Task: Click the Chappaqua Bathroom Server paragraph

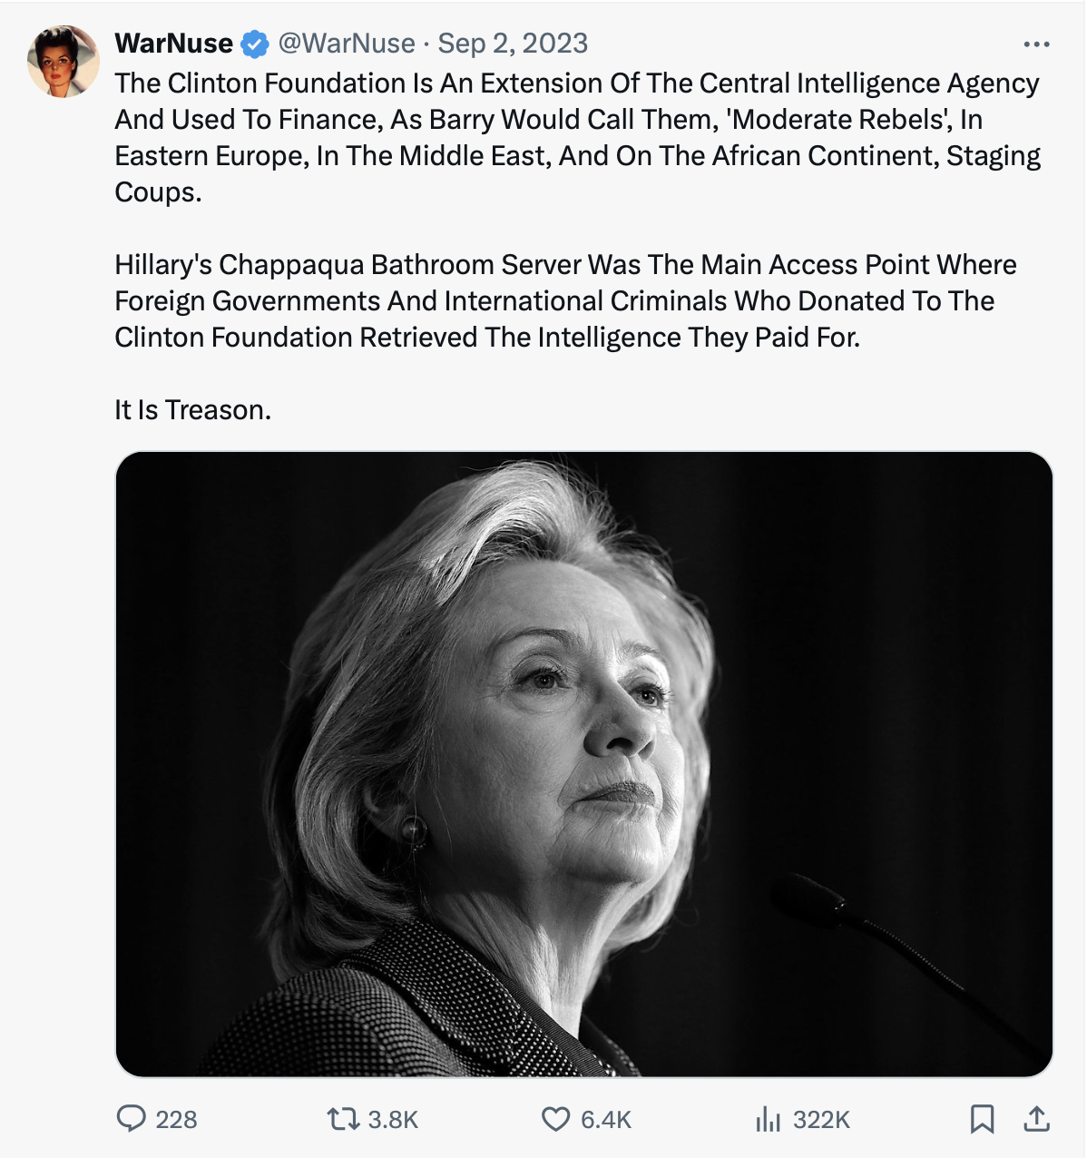Action: 565,300
